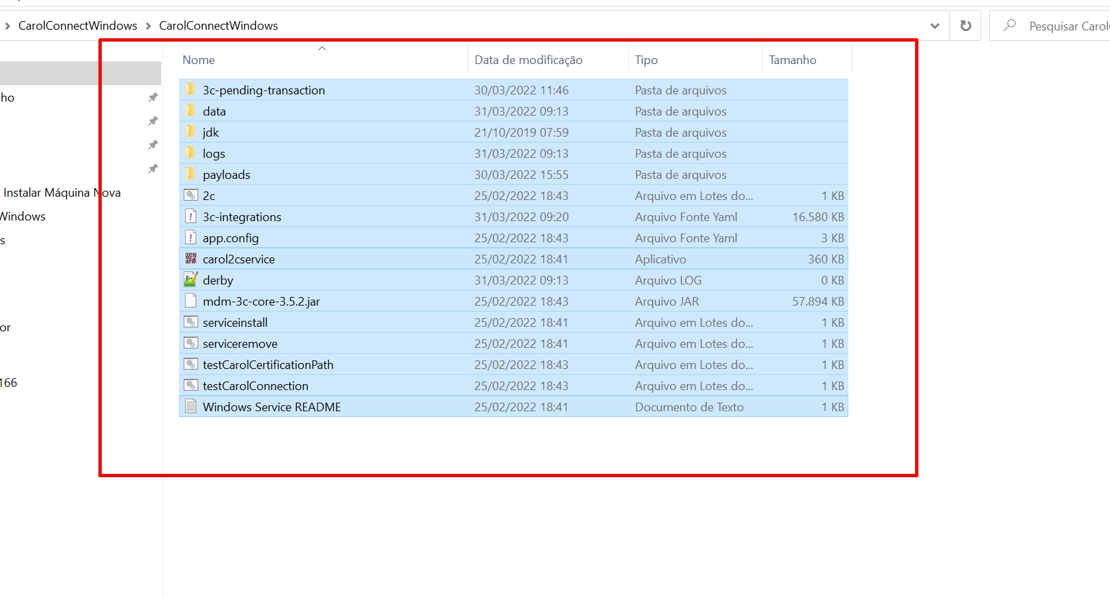Click the app.config YAML file icon
This screenshot has height=598, width=1110.
click(191, 238)
